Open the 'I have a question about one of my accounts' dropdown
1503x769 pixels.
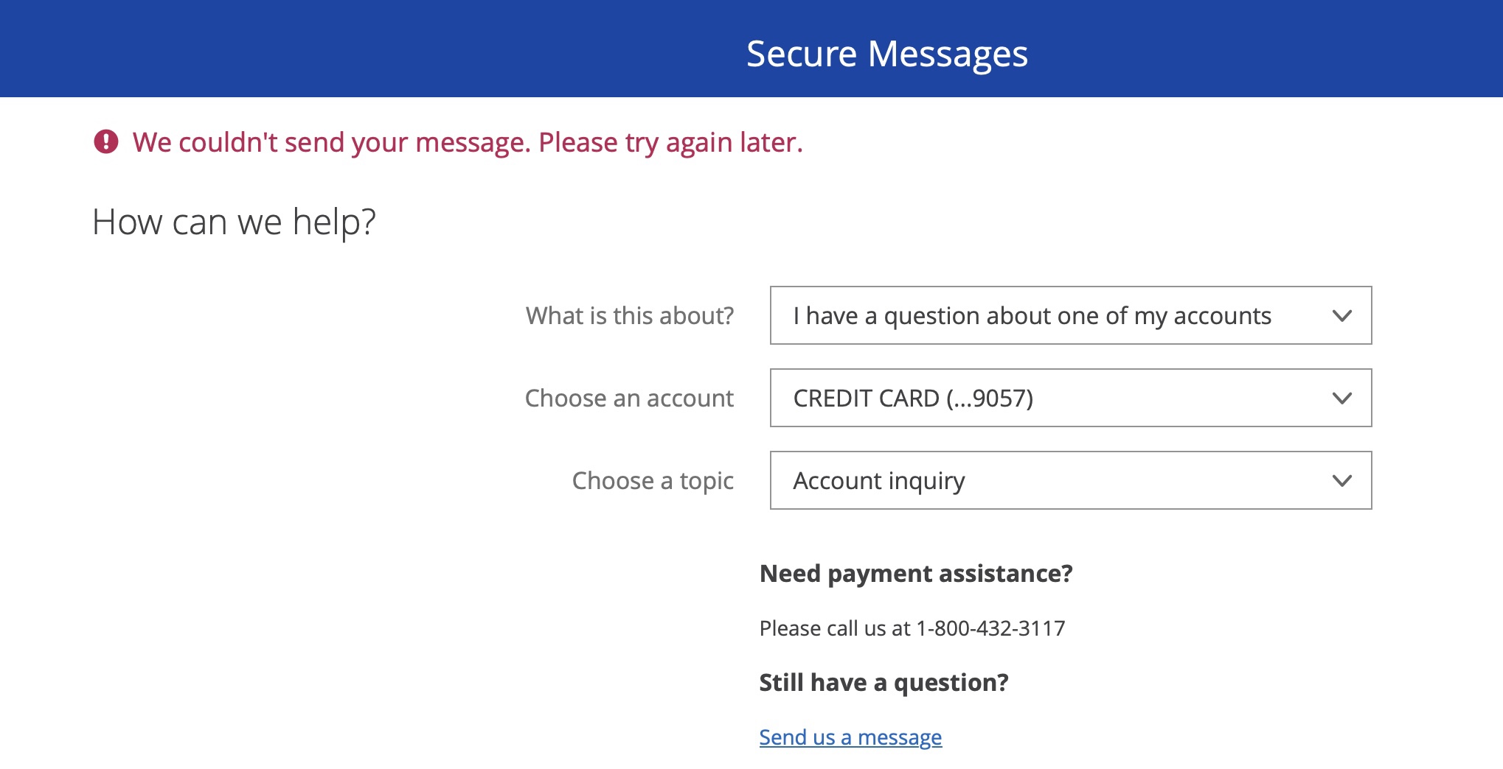tap(1032, 316)
